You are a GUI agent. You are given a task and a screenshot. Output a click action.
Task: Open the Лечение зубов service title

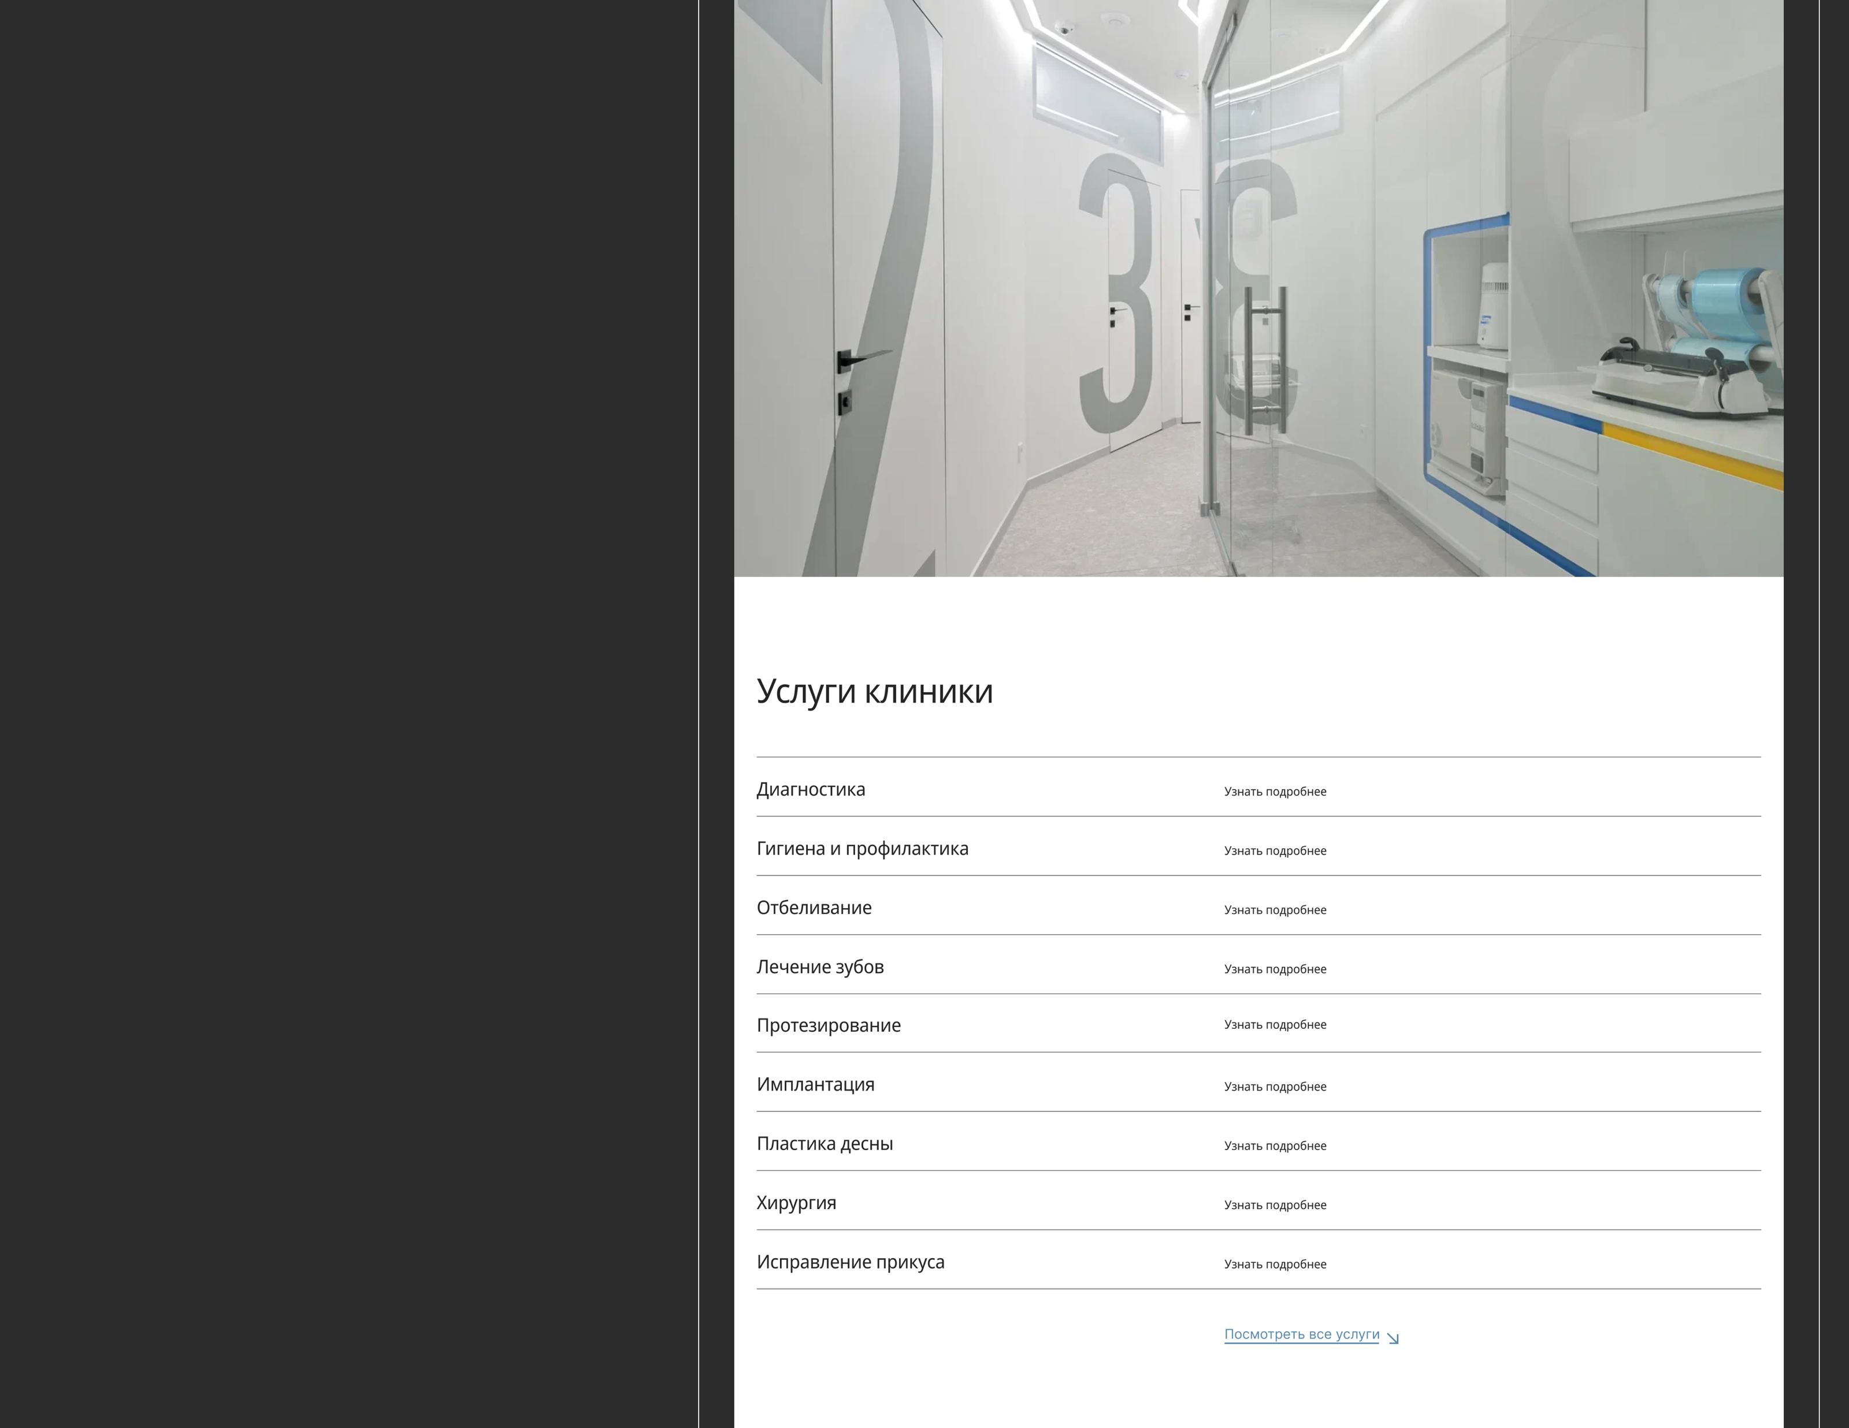(x=819, y=966)
